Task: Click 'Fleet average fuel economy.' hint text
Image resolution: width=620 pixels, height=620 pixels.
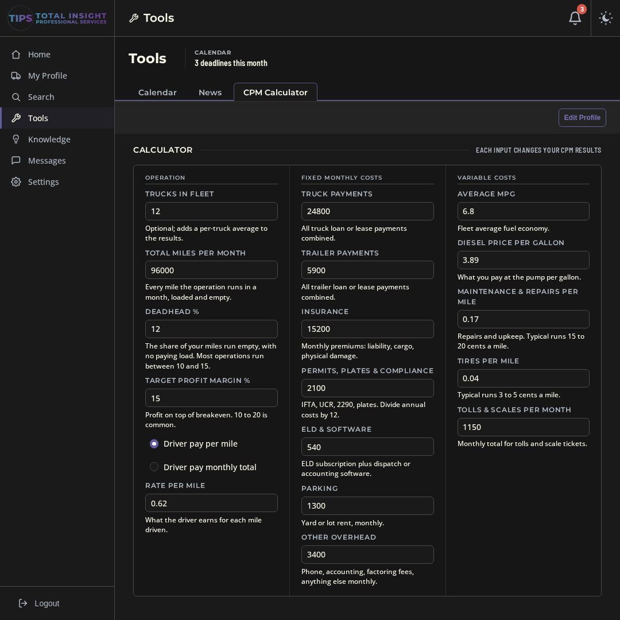Action: tap(503, 228)
